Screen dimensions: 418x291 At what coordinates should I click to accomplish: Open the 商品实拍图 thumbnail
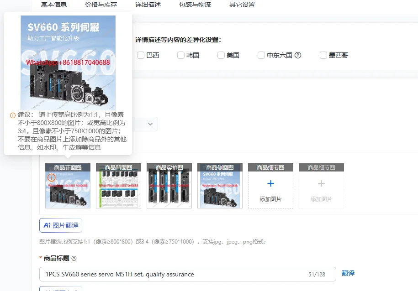169,186
